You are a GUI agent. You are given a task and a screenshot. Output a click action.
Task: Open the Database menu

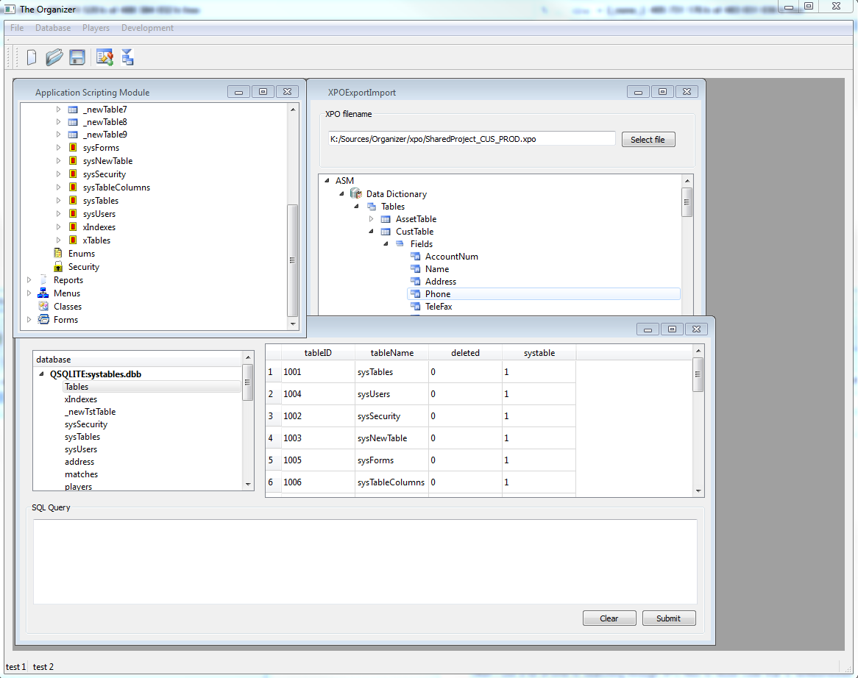coord(52,27)
